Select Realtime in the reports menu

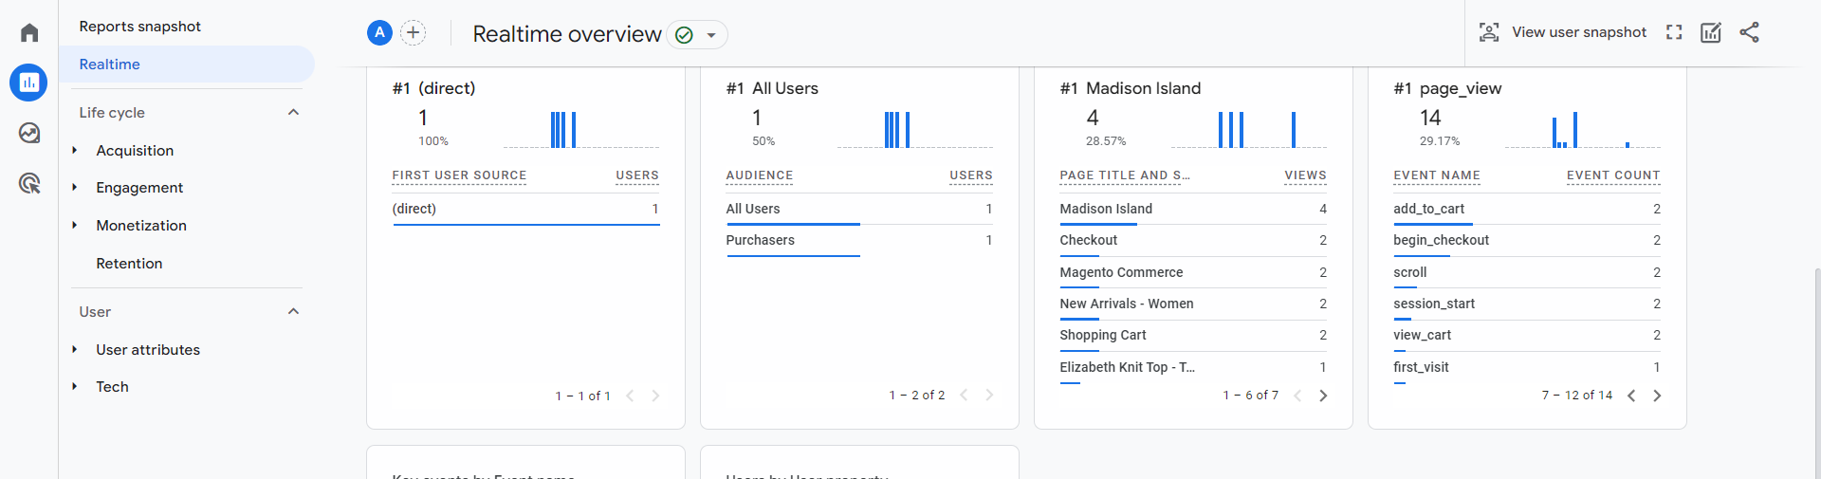pos(110,64)
